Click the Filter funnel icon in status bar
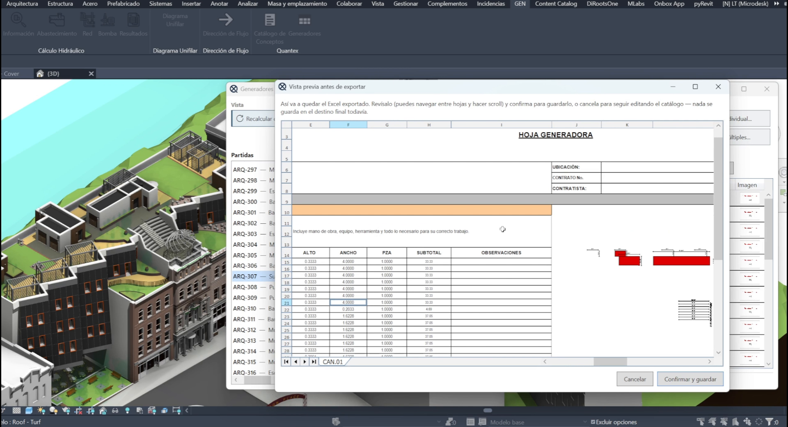 (x=770, y=422)
